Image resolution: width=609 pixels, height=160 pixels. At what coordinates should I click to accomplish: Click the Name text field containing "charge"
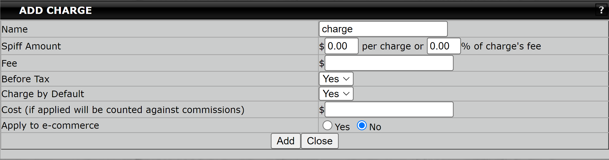pyautogui.click(x=383, y=29)
